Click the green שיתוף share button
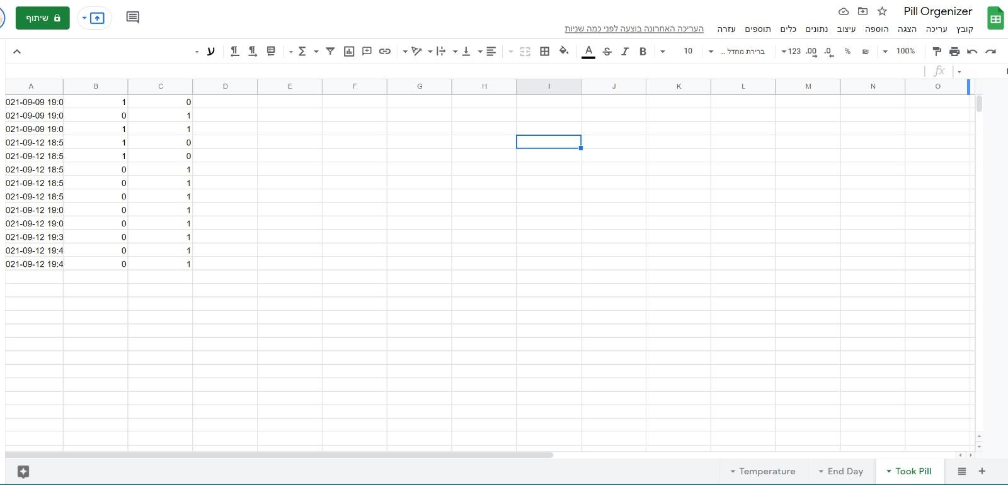This screenshot has width=1008, height=485. (x=43, y=18)
